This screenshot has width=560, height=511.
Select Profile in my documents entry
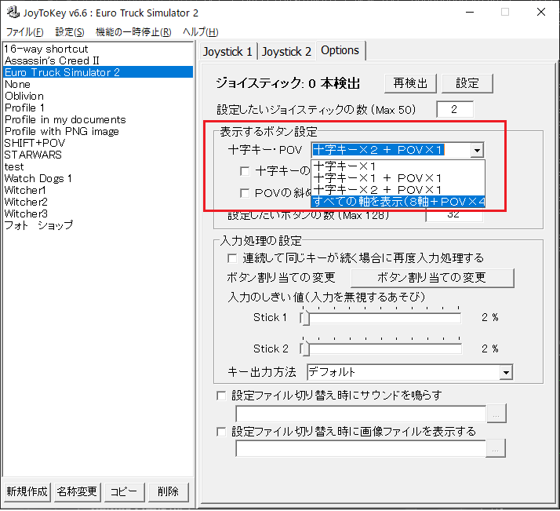point(98,120)
